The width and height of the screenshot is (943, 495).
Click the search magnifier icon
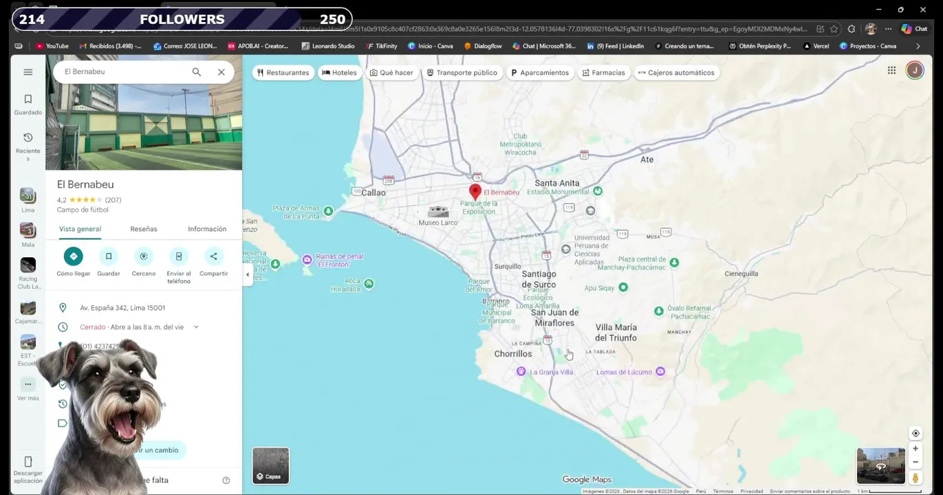click(x=197, y=72)
